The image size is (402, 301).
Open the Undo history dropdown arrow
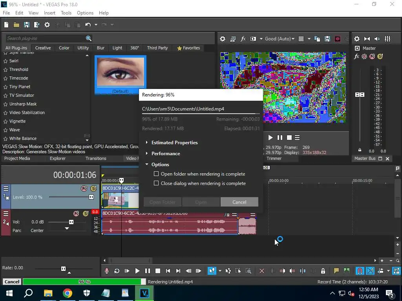click(96, 25)
